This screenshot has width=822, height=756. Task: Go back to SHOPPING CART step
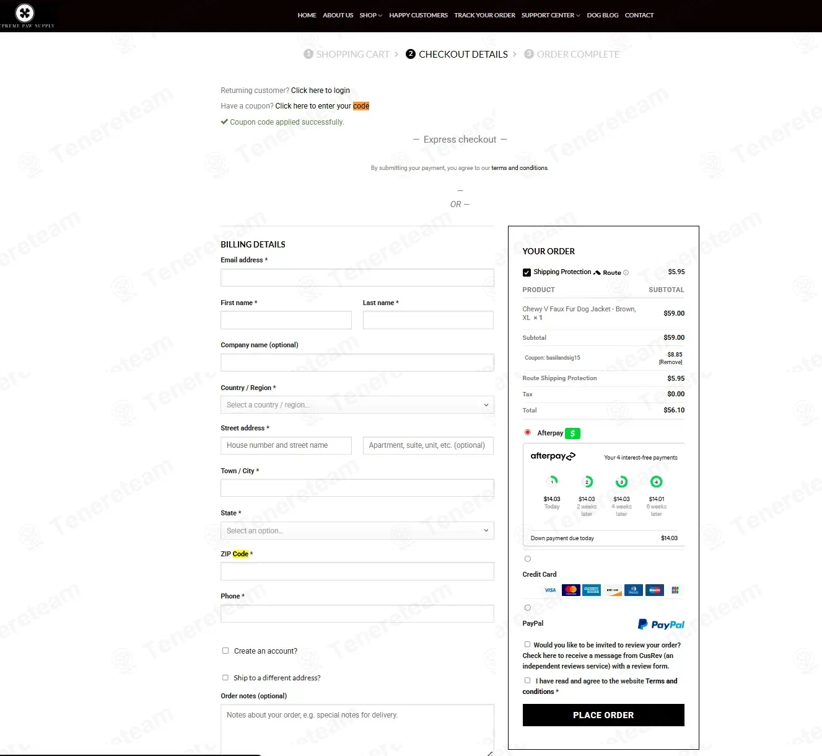pos(353,55)
